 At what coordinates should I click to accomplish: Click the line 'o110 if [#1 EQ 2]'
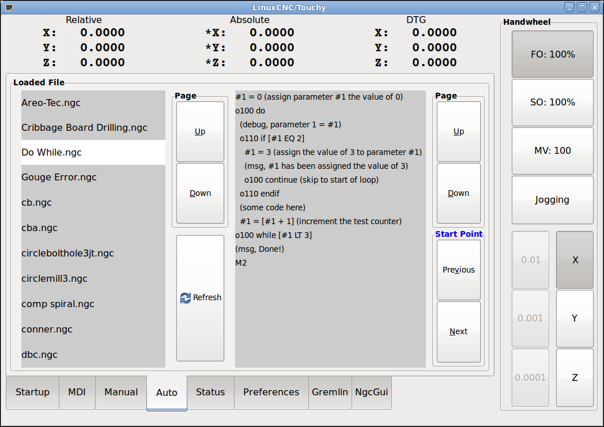[272, 139]
